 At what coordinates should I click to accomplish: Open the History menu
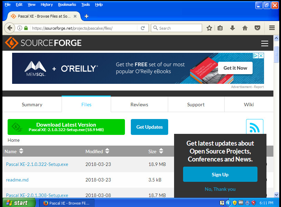click(47, 4)
